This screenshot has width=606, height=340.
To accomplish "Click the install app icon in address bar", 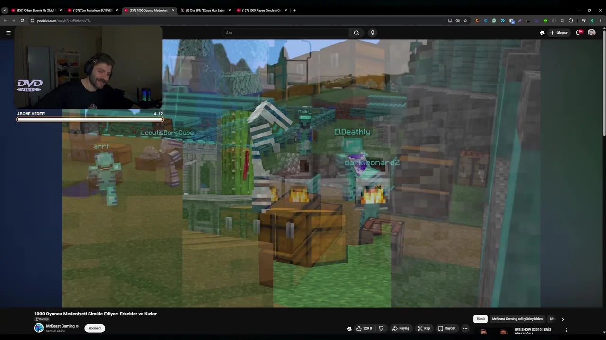I will (x=450, y=20).
